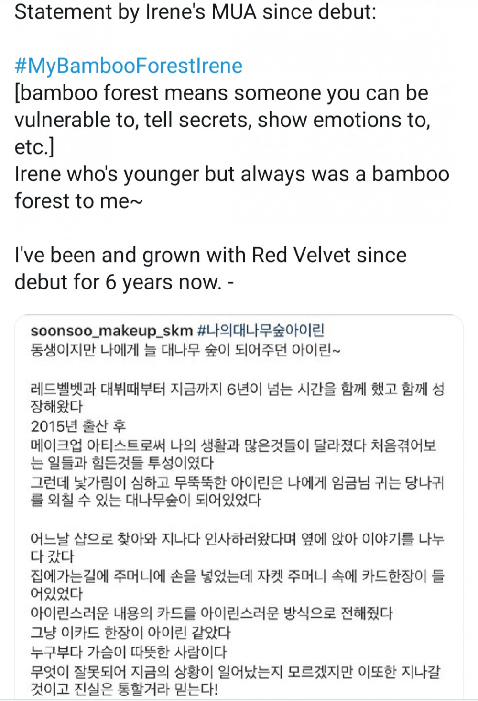Open the #MyBambooForestIrene hashtag link
478x701 pixels.
tap(129, 66)
